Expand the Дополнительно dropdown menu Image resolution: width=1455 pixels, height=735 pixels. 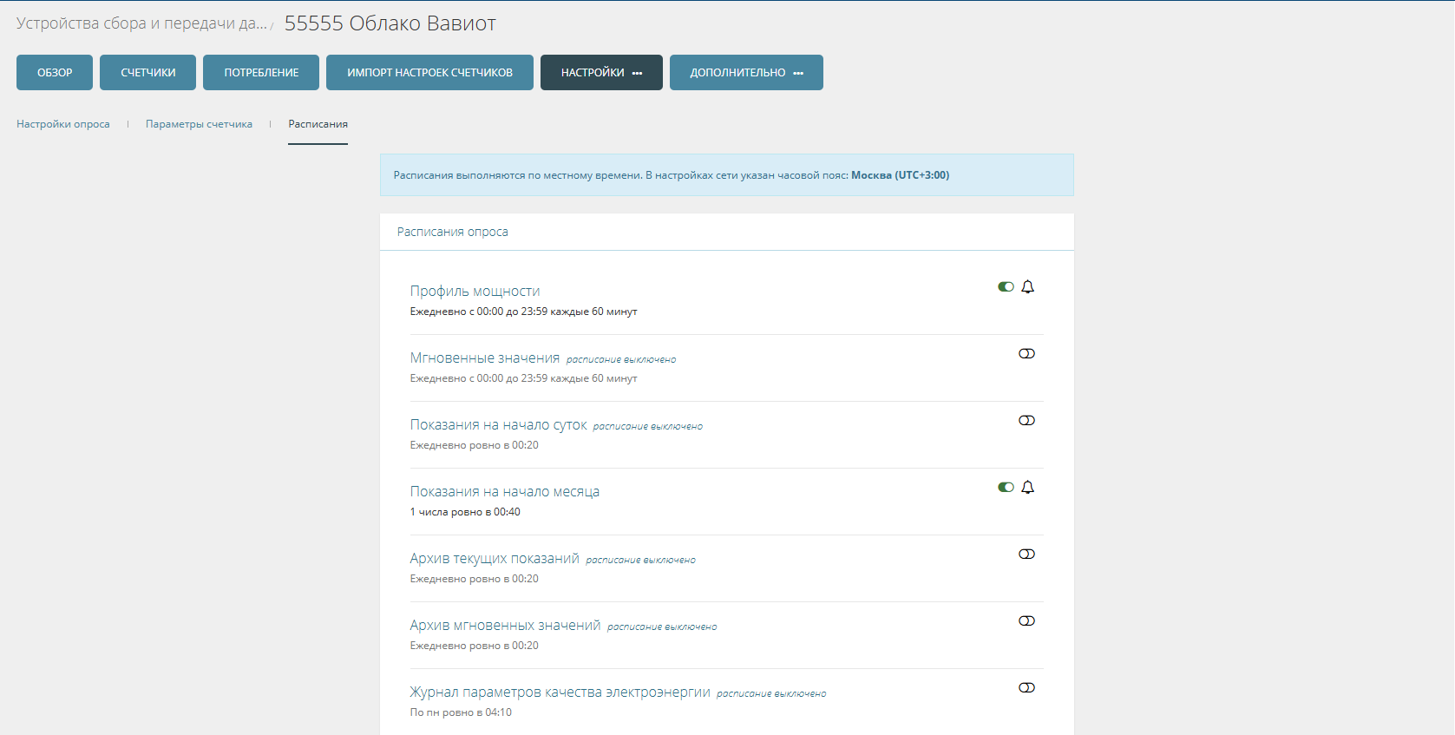[746, 73]
